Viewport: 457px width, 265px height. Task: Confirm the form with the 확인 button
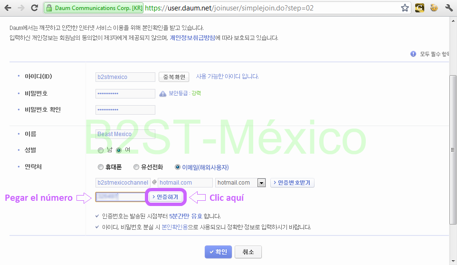pyautogui.click(x=219, y=252)
